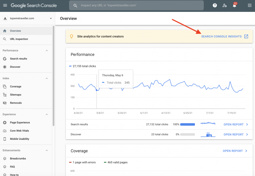Toggle the 465 valid pages legend
Viewport: 255px width, 176px height.
pos(116,162)
